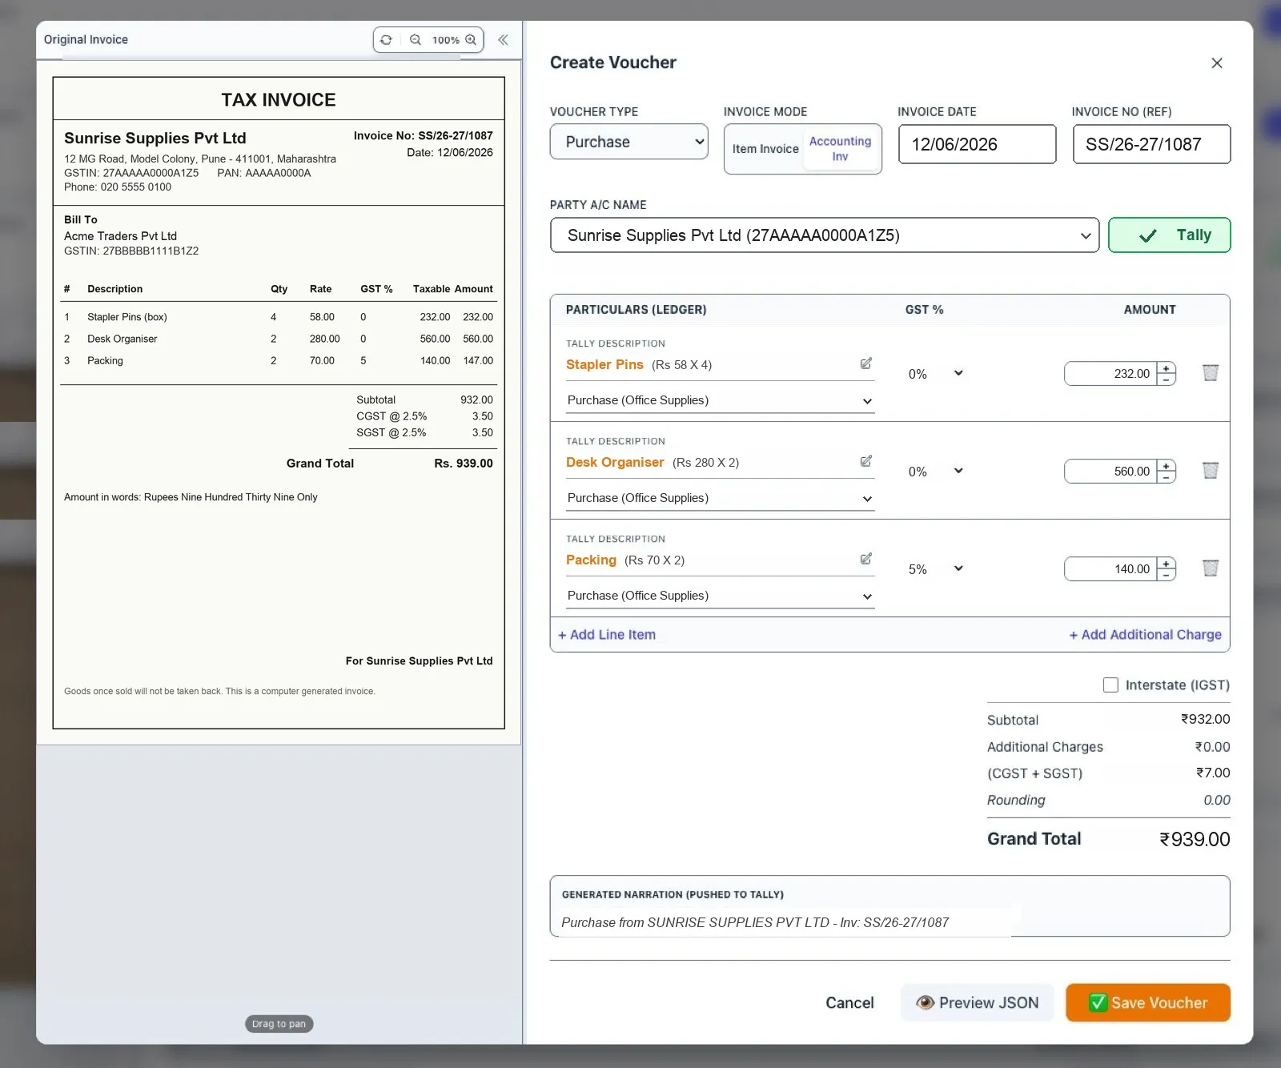Screen dimensions: 1281x1068
Task: Open the Stapler Pins ledger dropdown
Action: (x=720, y=400)
